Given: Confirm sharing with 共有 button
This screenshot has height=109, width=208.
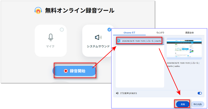Looking at the screenshot, I should (x=183, y=104).
